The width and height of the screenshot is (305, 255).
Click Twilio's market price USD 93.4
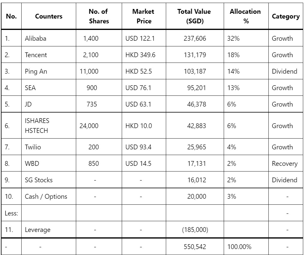click(138, 147)
